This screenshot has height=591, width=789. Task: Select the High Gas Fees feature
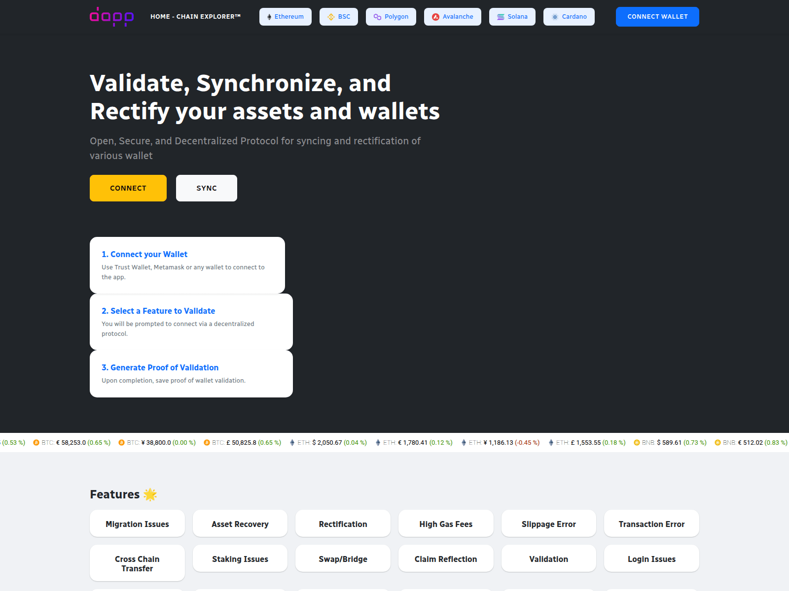[446, 524]
